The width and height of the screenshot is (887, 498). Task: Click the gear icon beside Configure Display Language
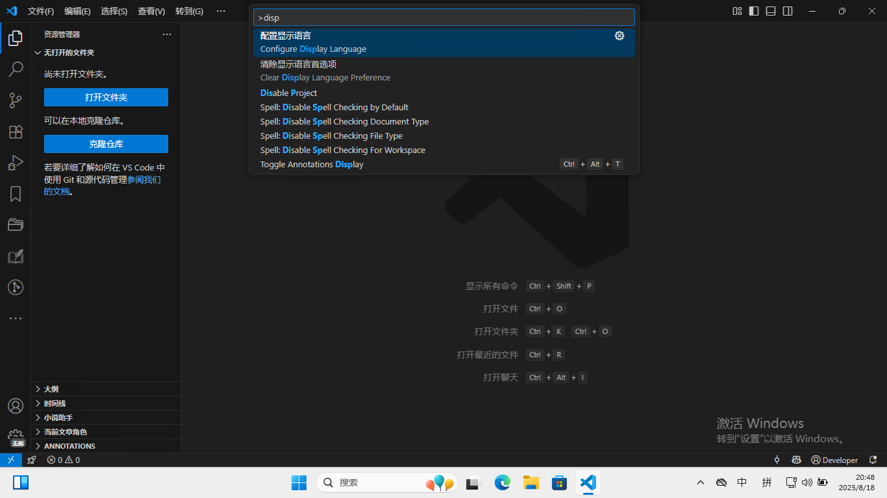[x=619, y=36]
